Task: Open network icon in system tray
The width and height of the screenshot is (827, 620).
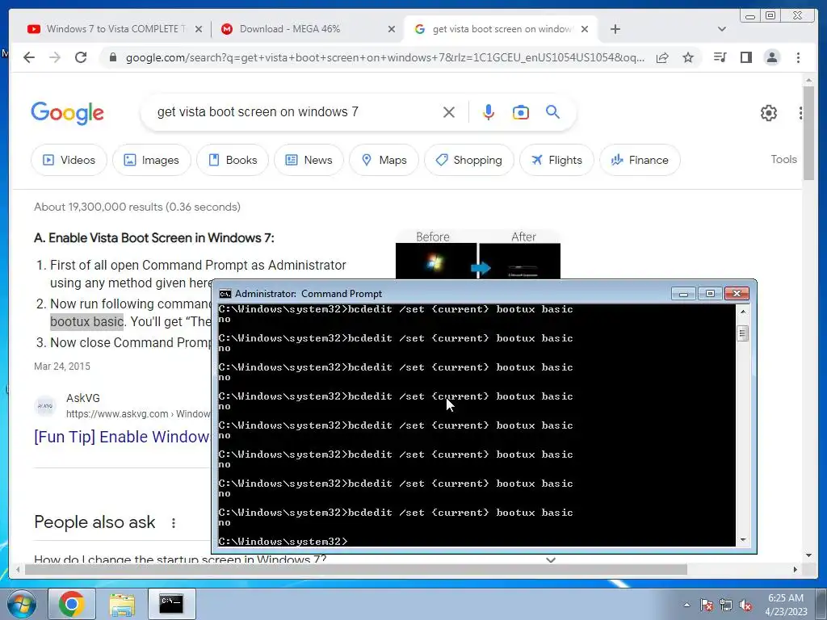Action: pos(726,605)
